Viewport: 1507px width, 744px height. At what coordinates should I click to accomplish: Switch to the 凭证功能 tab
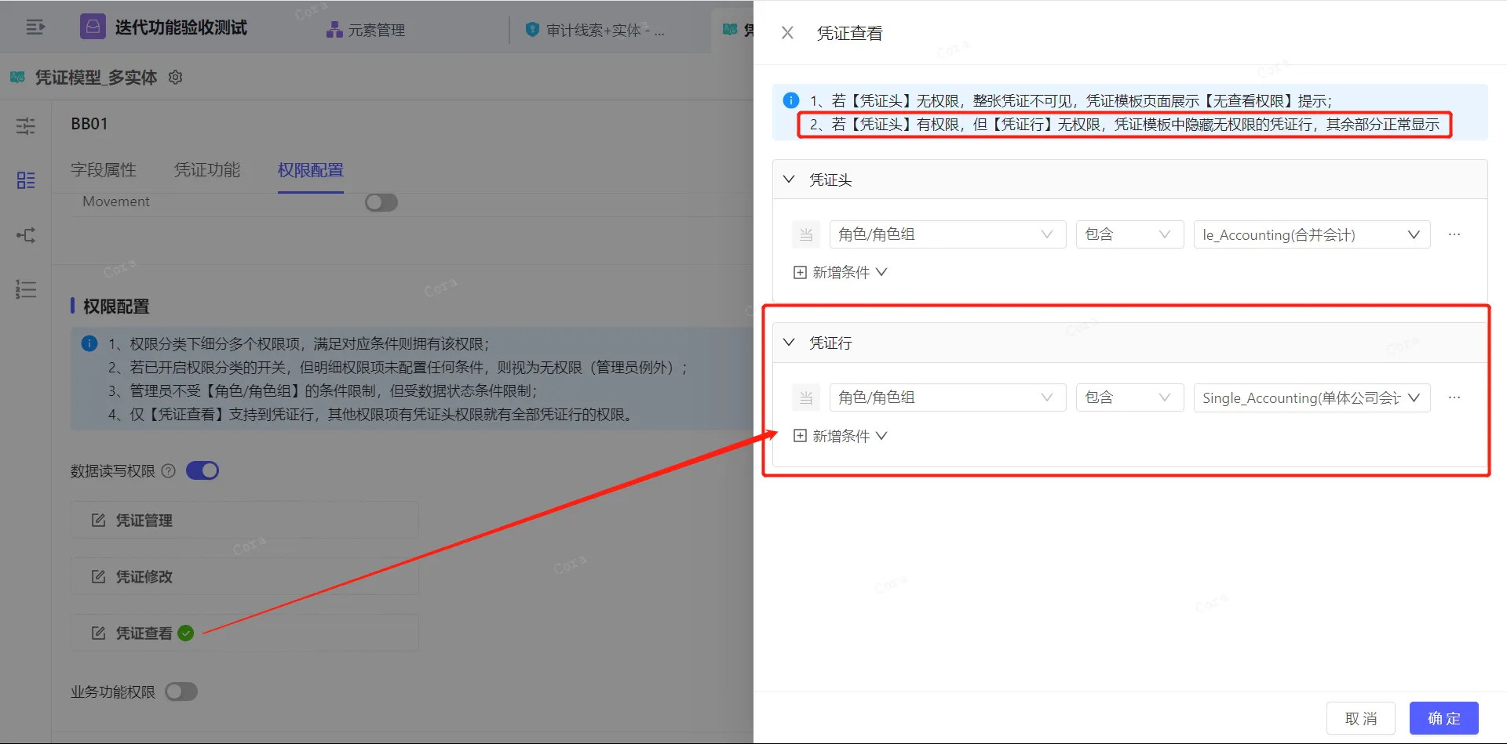tap(207, 170)
